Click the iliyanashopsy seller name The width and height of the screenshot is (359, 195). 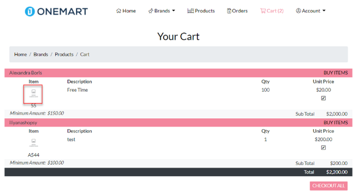[x=23, y=123]
